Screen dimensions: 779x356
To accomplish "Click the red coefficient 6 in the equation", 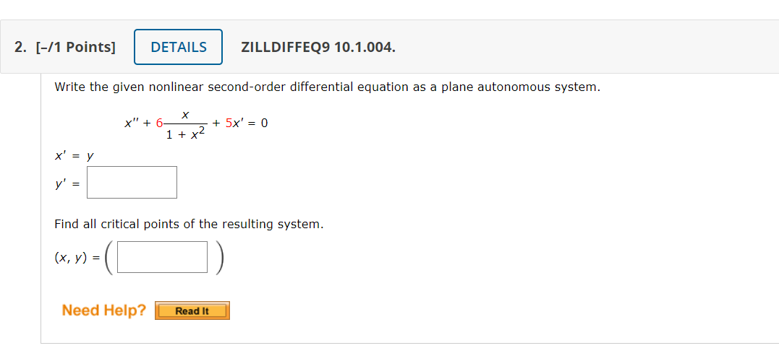I will [159, 123].
